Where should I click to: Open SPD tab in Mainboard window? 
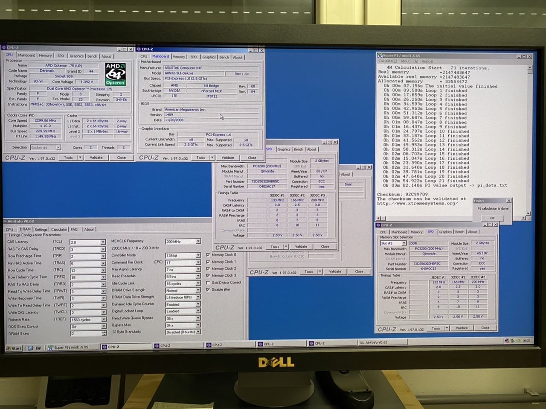tap(193, 57)
